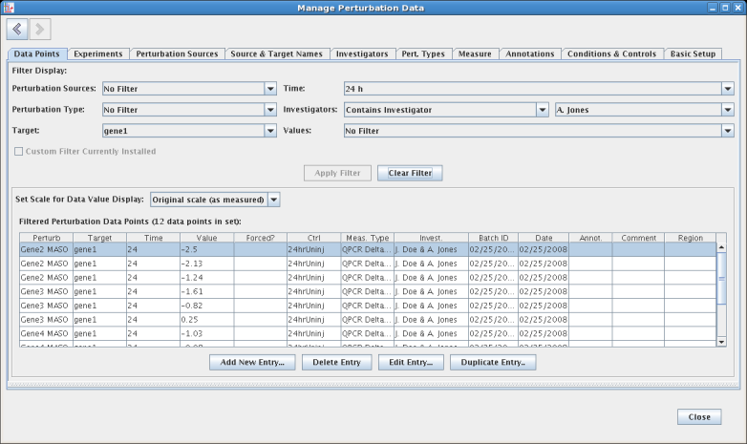
Task: Click Add New Entry button
Action: click(x=252, y=363)
